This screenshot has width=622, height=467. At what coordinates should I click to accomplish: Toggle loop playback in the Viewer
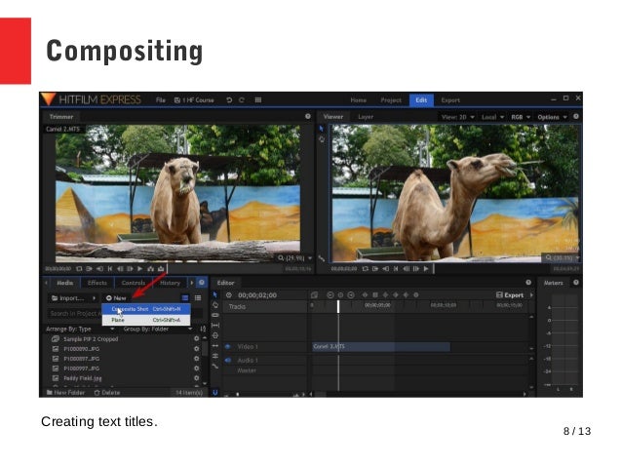point(365,269)
